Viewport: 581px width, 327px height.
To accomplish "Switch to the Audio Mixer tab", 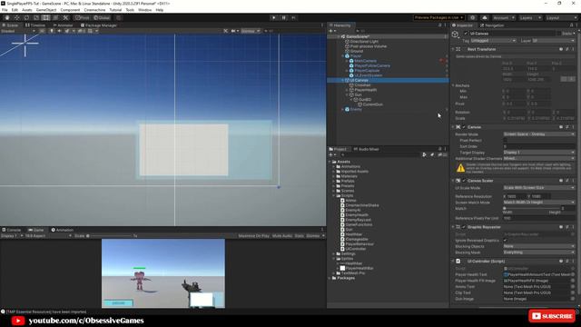I will click(366, 149).
